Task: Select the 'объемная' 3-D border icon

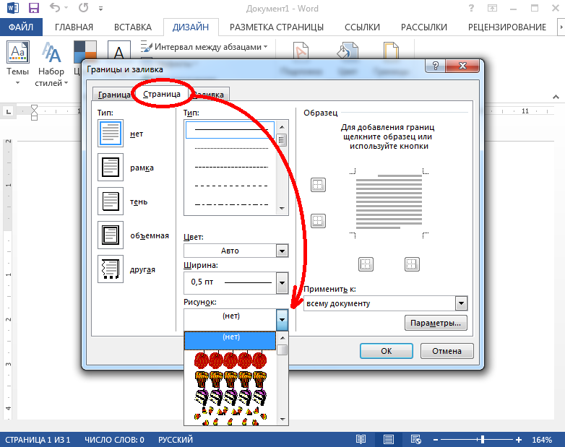Action: [111, 235]
